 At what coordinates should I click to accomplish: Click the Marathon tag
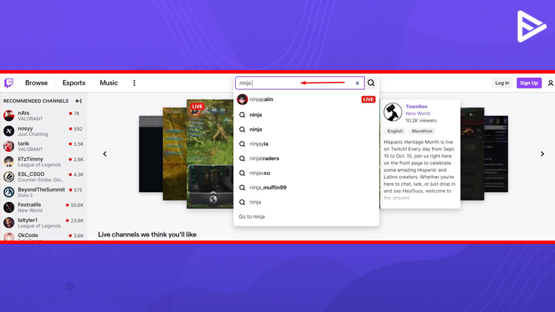pos(422,131)
